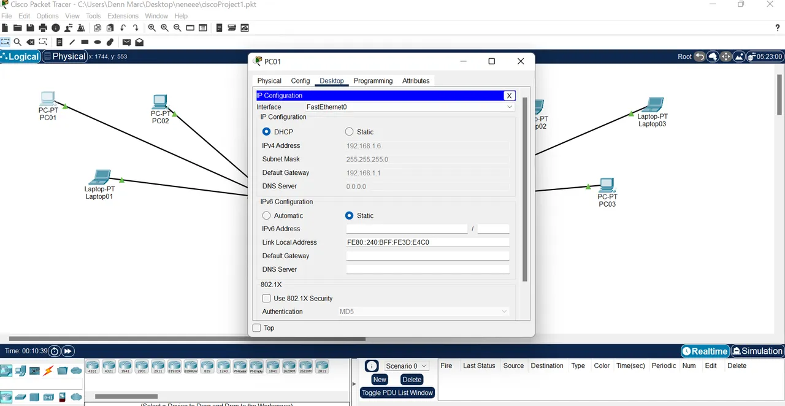Select the Draw Rectangle tool
The image size is (785, 406).
tap(85, 42)
